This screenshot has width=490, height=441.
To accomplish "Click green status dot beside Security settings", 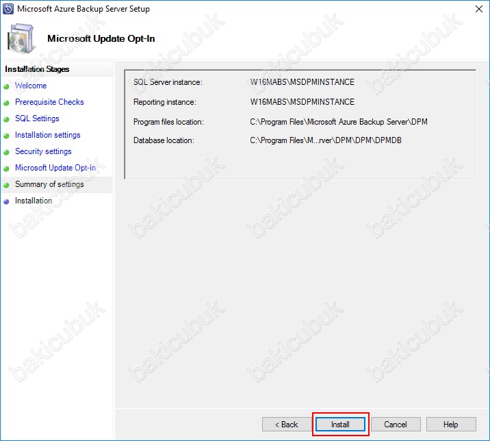I will pos(6,152).
